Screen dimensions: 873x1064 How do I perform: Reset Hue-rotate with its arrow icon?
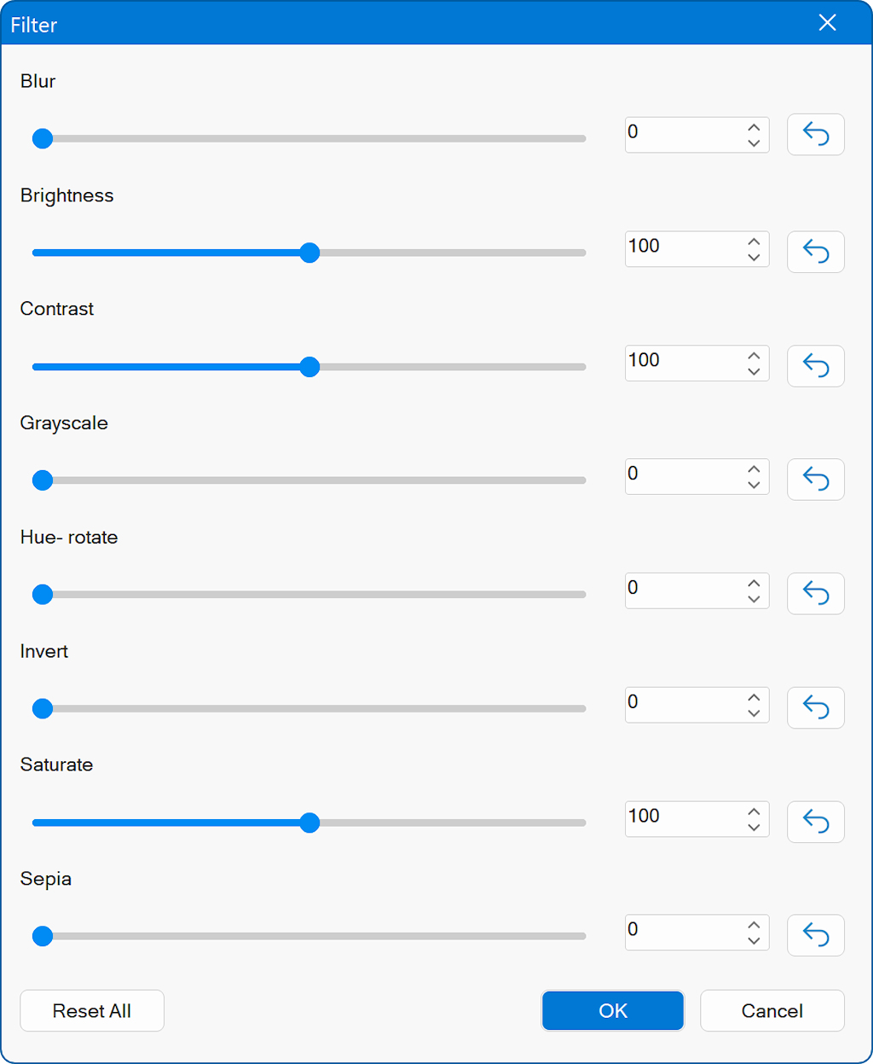tap(815, 594)
